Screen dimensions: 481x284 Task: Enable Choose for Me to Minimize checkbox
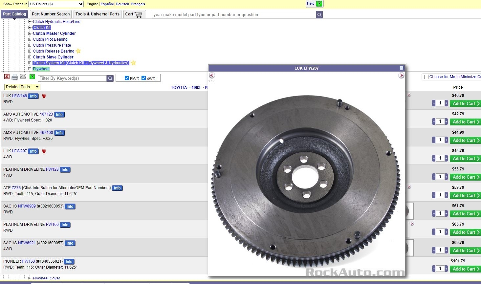coord(426,77)
